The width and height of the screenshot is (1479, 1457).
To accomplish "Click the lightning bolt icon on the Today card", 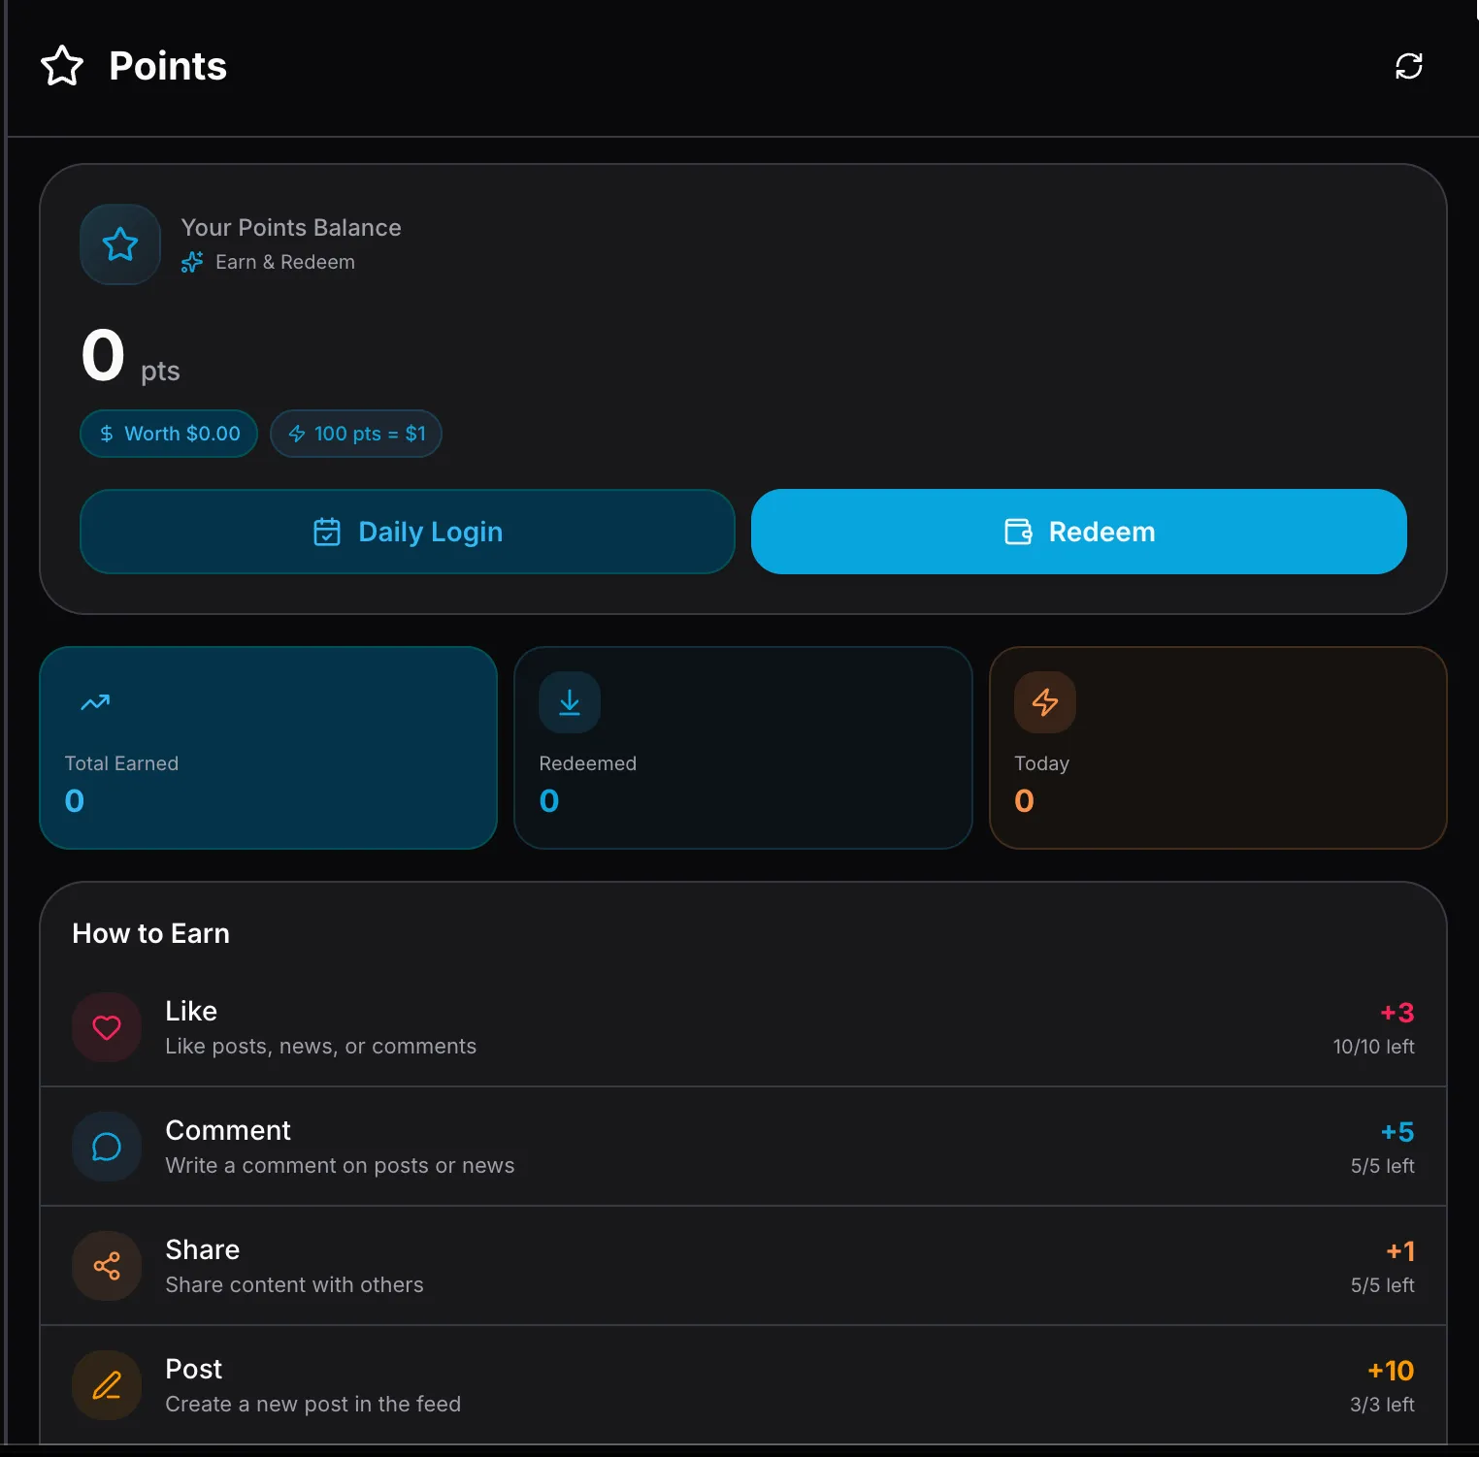I will pos(1045,702).
